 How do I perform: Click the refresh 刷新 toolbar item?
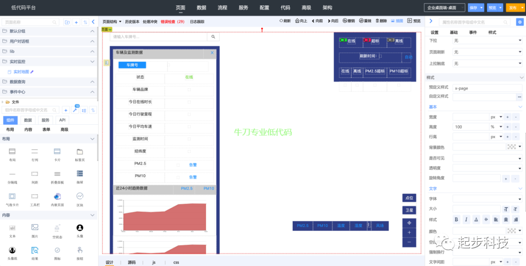(x=285, y=21)
